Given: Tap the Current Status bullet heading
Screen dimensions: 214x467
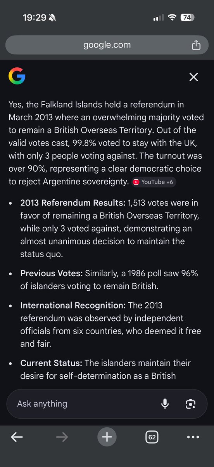Looking at the screenshot, I should (x=51, y=363).
